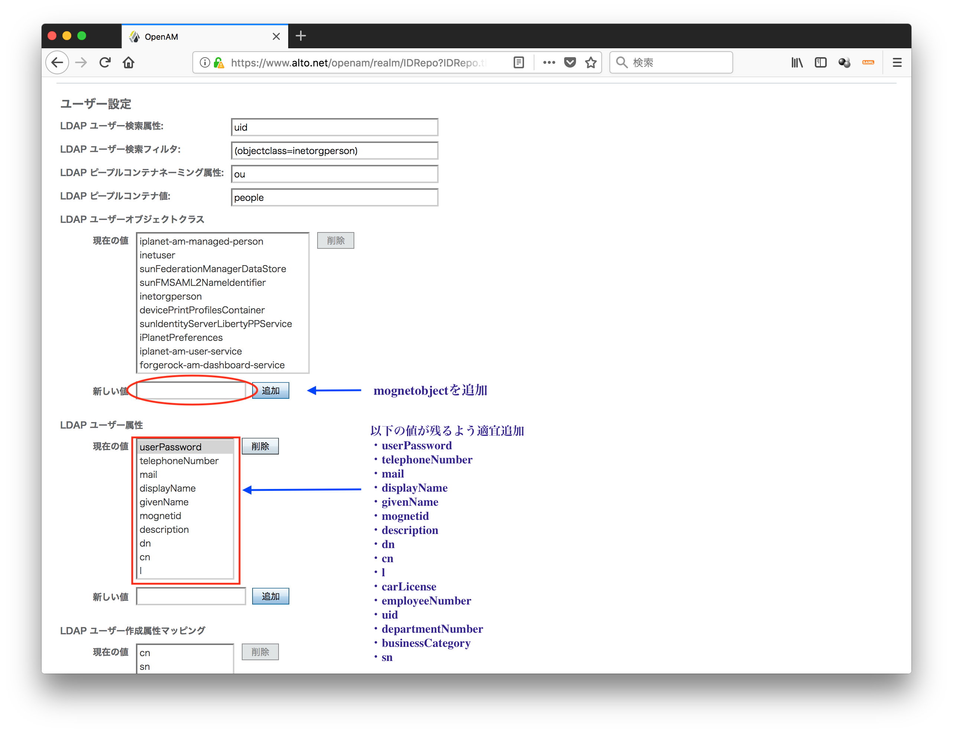Click the LDAP people container value field
Image resolution: width=953 pixels, height=733 pixels.
(x=334, y=197)
